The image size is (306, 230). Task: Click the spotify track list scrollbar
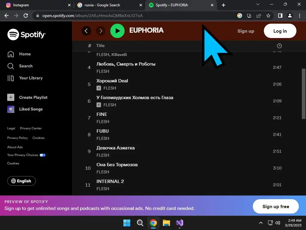click(304, 93)
